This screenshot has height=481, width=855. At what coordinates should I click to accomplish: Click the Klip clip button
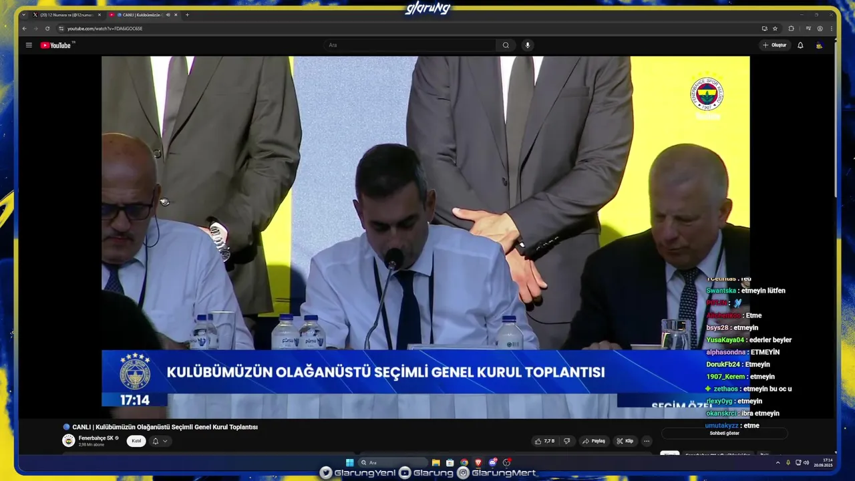point(625,441)
